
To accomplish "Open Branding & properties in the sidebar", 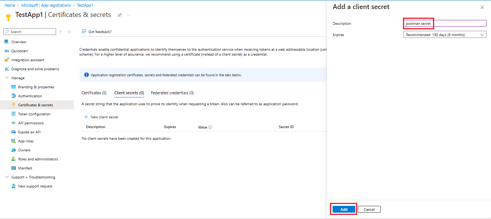I will coord(37,87).
